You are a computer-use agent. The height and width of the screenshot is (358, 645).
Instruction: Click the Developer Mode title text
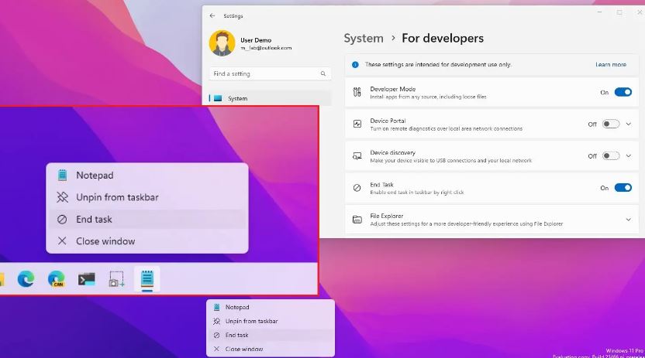[393, 89]
